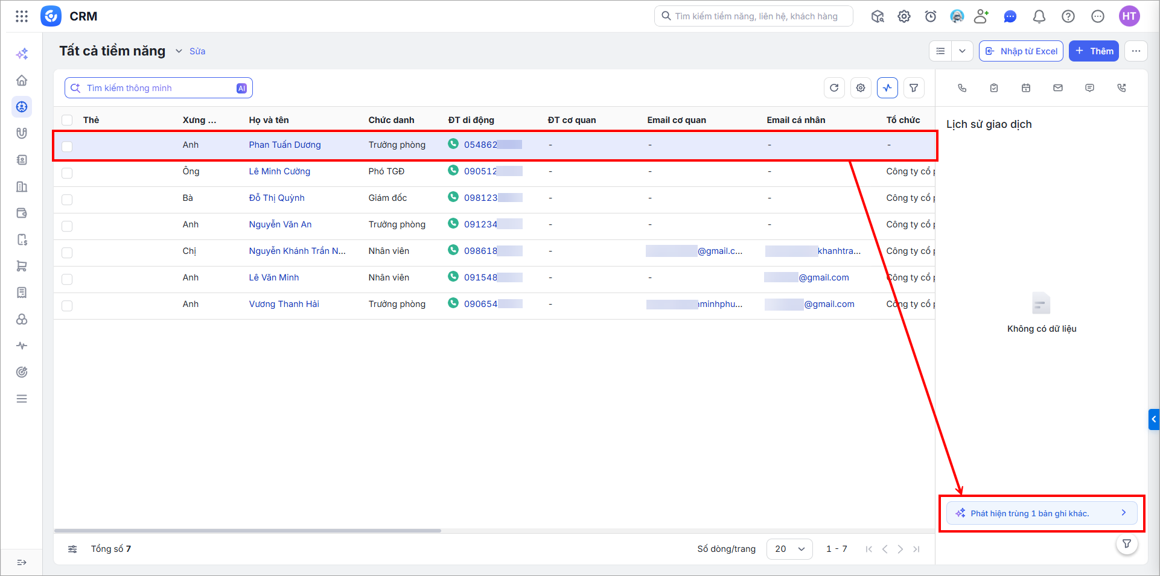Click the Thêm button to add a lead

coord(1094,51)
